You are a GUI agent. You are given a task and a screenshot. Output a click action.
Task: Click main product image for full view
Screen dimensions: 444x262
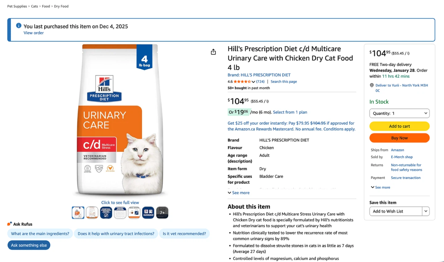pos(120,120)
